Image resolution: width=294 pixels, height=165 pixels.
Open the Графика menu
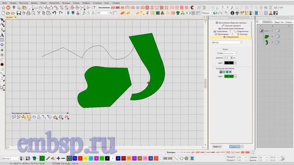pyautogui.click(x=86, y=3)
